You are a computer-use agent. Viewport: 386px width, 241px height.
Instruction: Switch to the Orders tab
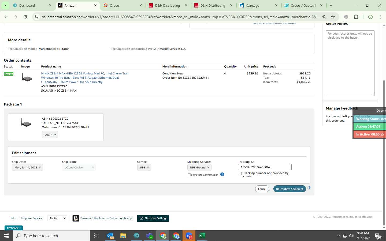tap(123, 5)
